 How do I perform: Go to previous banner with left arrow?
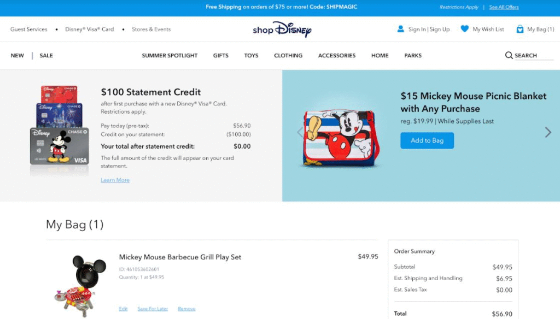click(299, 132)
